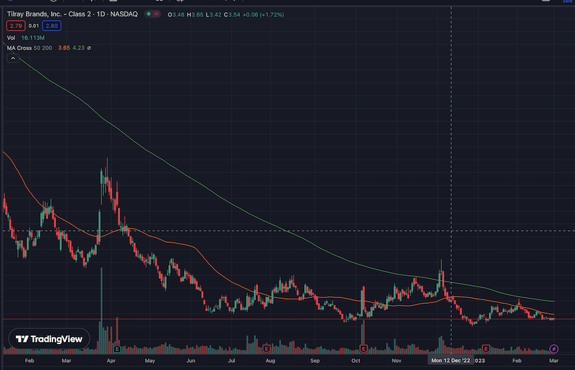The image size is (575, 370).
Task: Open the red earnings marker near 2023
Action: [486, 348]
